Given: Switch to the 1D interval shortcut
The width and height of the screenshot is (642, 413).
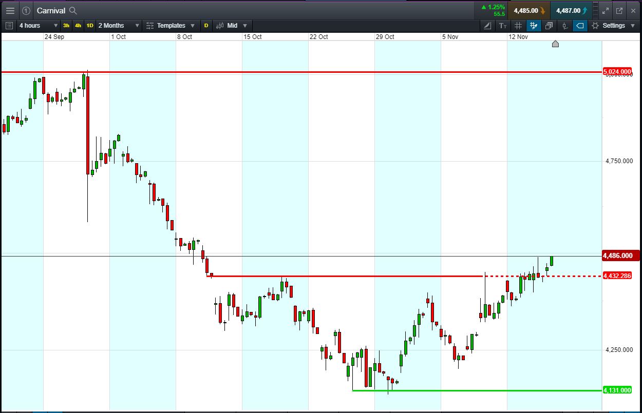Looking at the screenshot, I should [90, 26].
